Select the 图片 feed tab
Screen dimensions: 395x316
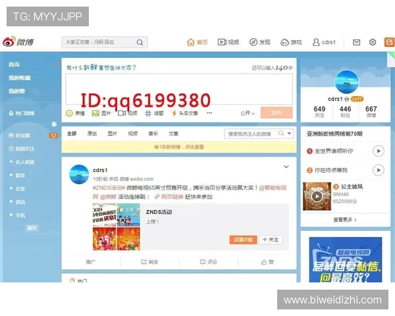point(113,134)
